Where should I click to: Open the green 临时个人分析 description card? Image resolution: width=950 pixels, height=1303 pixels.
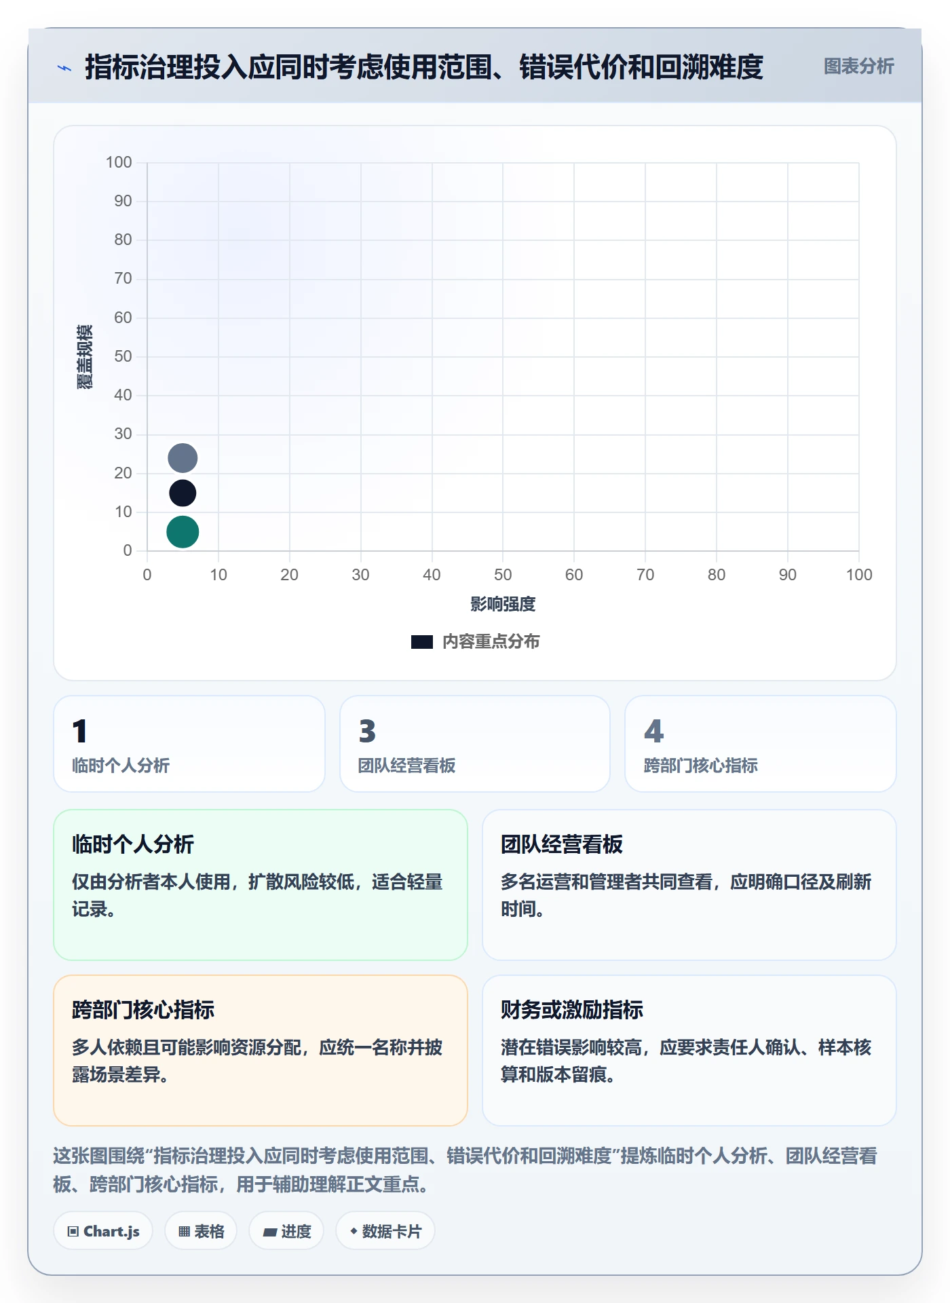click(261, 885)
